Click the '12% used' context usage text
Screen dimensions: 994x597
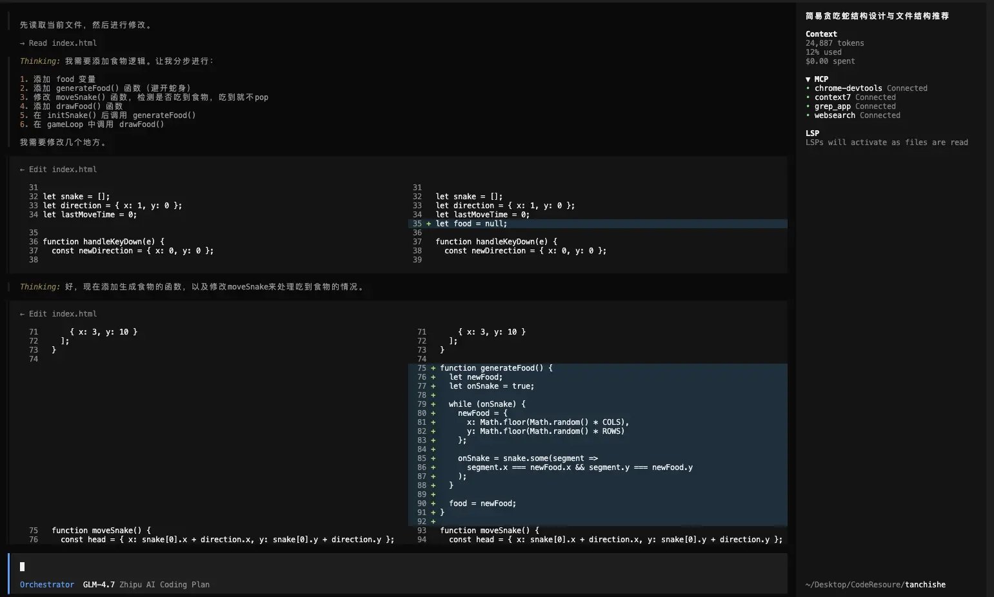[823, 52]
